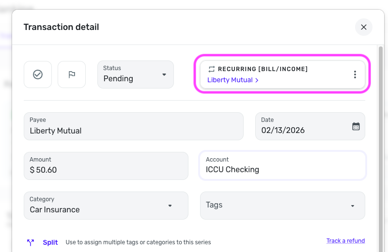Click the Date field showing 02/13/2026

[x=303, y=126]
